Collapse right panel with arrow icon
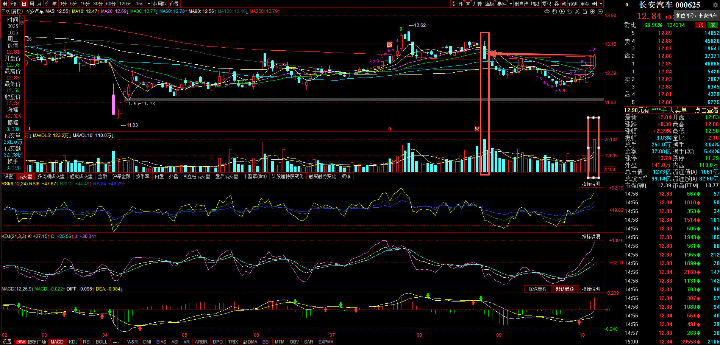The width and height of the screenshot is (720, 345). click(x=595, y=3)
